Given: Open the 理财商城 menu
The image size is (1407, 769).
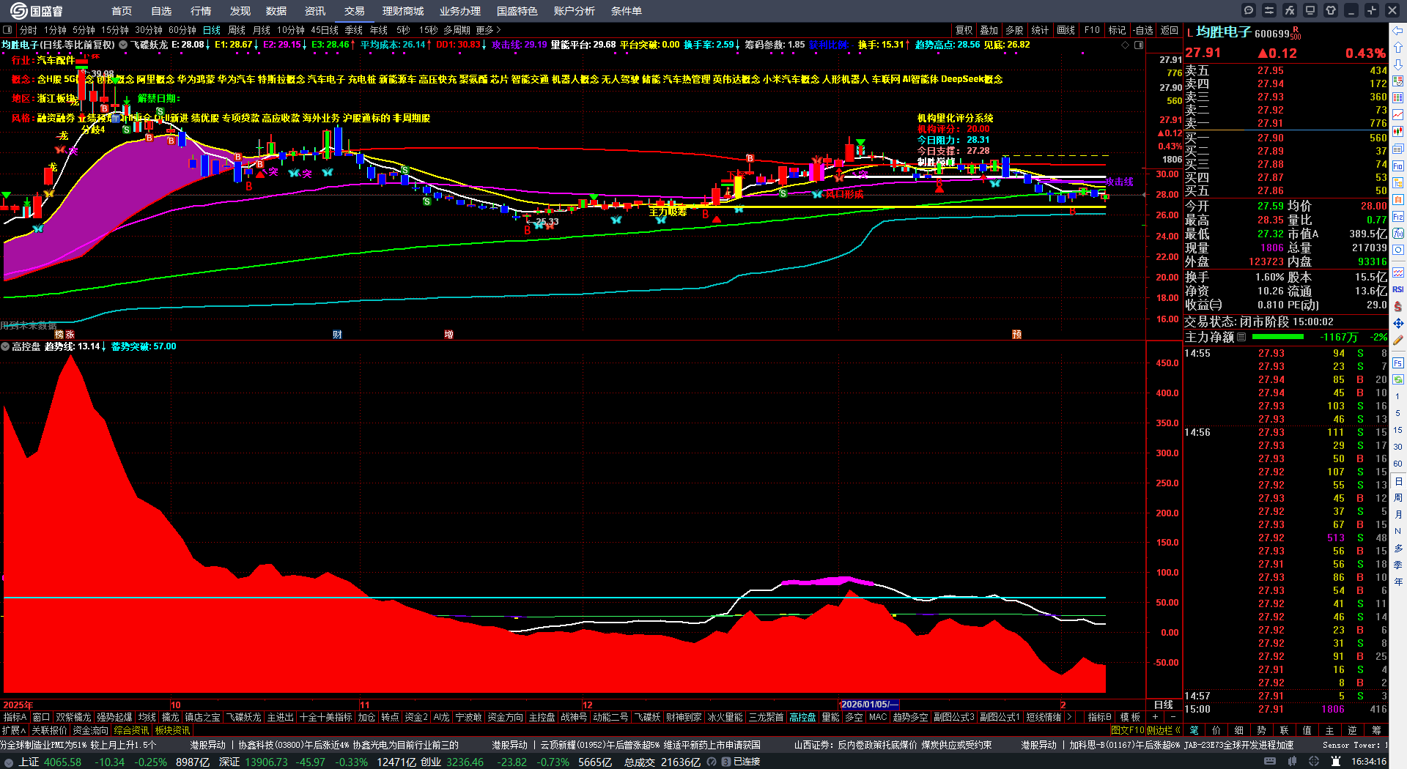Looking at the screenshot, I should pyautogui.click(x=403, y=11).
